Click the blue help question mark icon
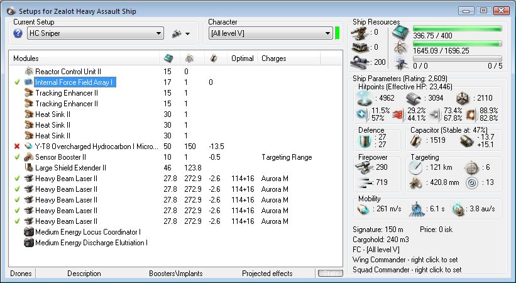This screenshot has height=283, width=516. 18,33
